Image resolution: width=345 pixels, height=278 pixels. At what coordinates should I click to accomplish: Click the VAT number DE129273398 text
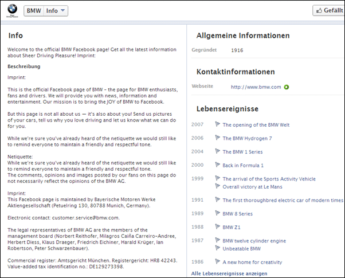107,267
